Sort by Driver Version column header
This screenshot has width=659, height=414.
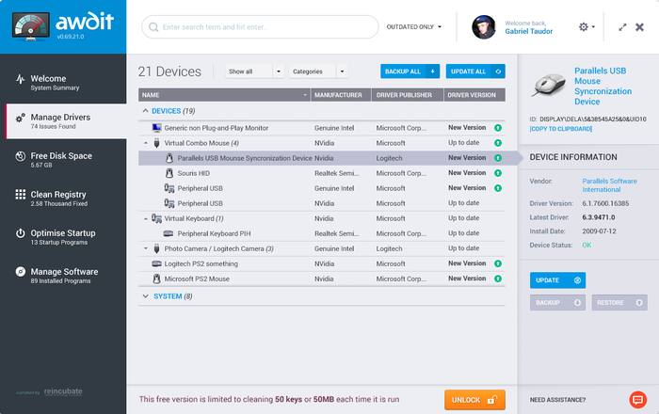(474, 95)
